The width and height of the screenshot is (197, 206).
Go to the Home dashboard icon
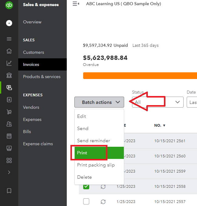coord(9,51)
